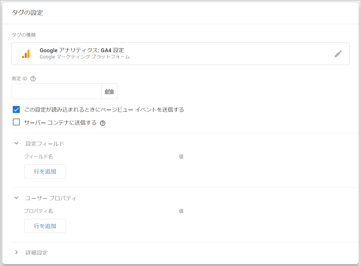Click the 設定フィールド section title

(x=45, y=144)
